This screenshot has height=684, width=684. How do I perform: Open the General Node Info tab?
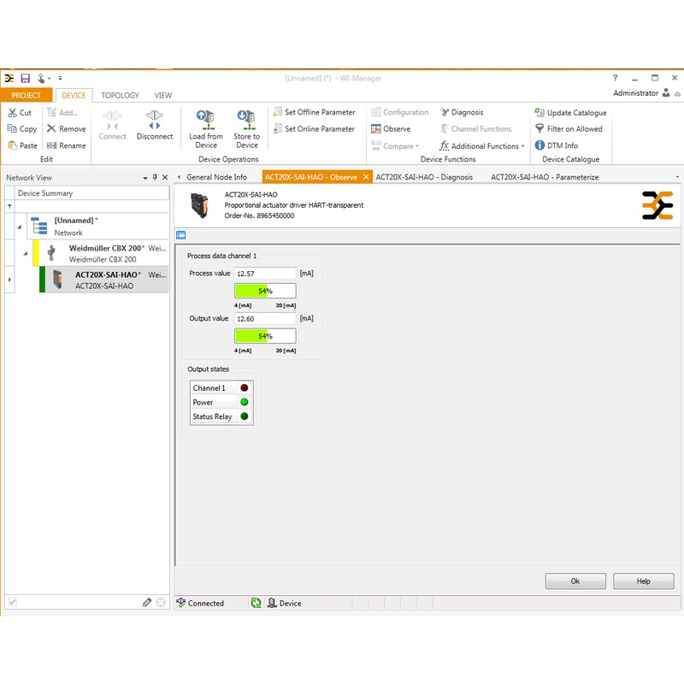pos(217,177)
